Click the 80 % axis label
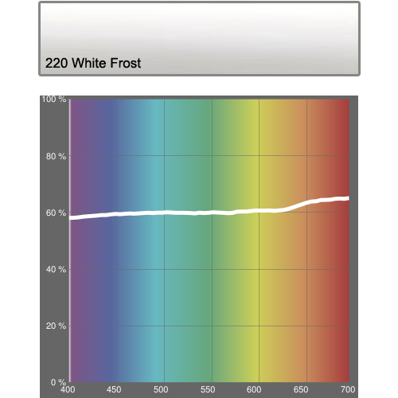 coord(56,156)
